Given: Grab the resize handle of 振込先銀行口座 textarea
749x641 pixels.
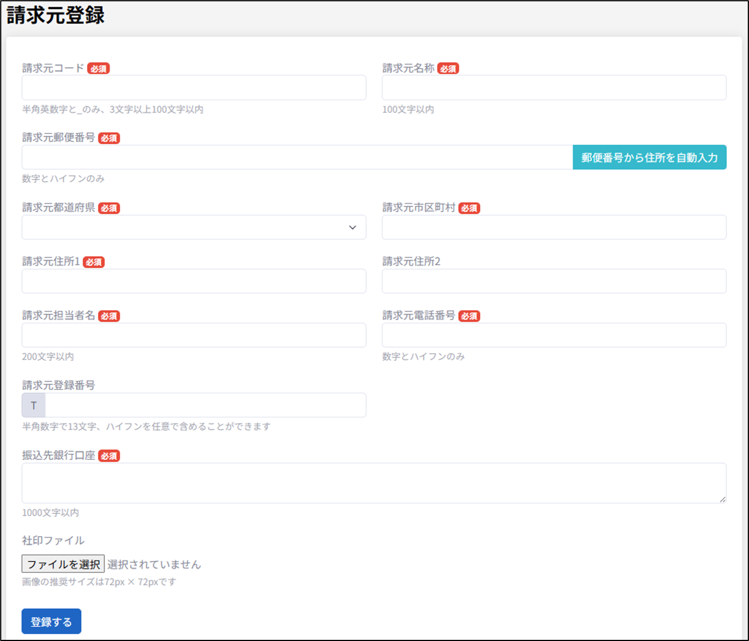Looking at the screenshot, I should pos(722,499).
